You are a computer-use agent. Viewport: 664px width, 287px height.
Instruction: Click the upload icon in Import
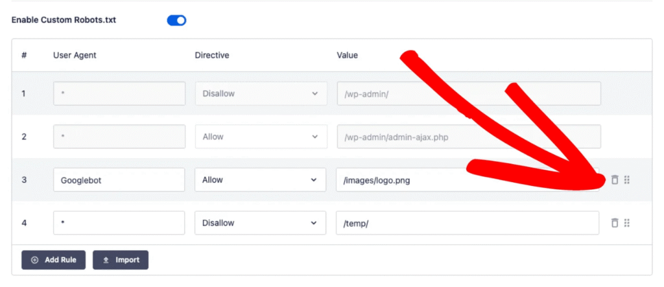click(x=106, y=260)
